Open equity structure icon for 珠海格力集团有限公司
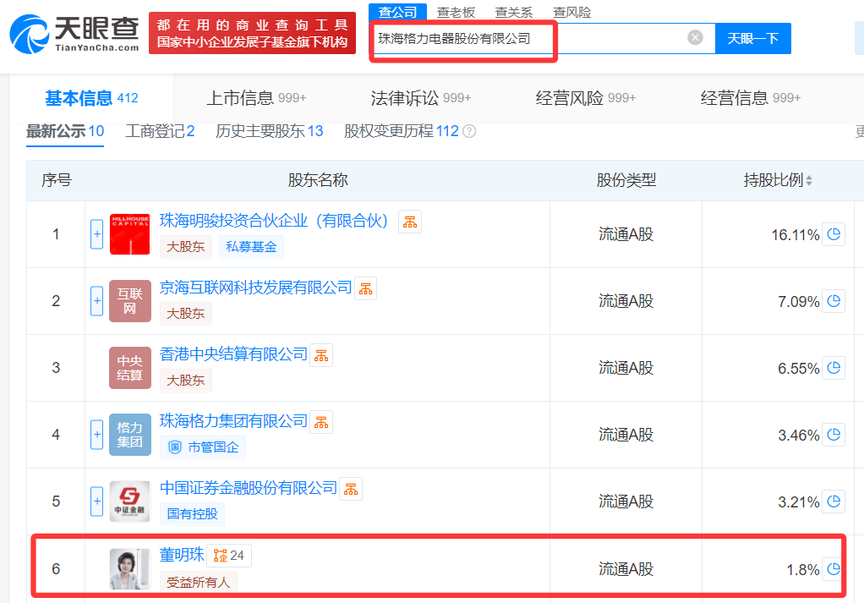The image size is (864, 603). [321, 422]
